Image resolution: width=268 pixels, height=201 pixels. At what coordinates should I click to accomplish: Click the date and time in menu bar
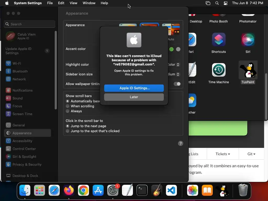click(x=248, y=3)
